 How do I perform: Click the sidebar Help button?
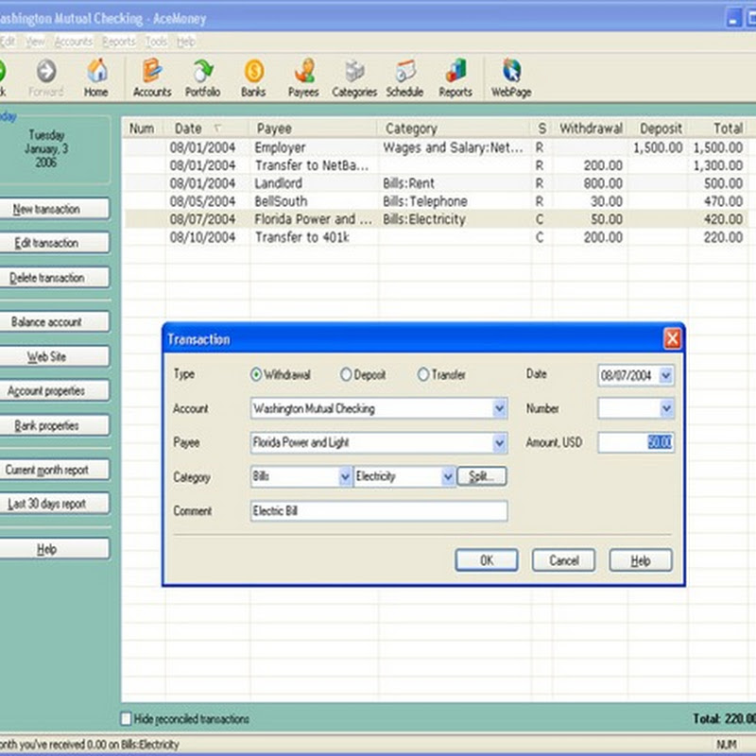tap(54, 549)
